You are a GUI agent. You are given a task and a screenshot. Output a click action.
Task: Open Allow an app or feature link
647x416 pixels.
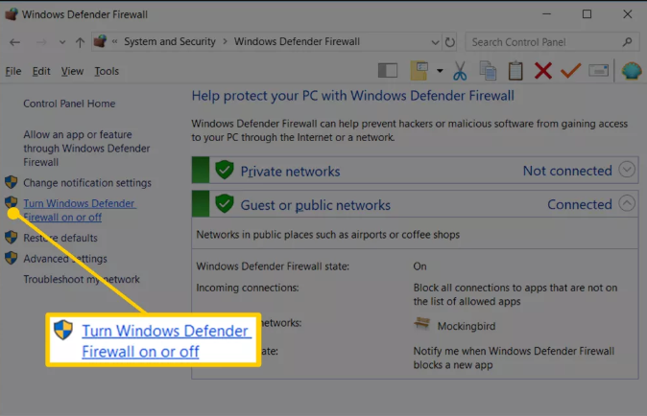point(86,149)
